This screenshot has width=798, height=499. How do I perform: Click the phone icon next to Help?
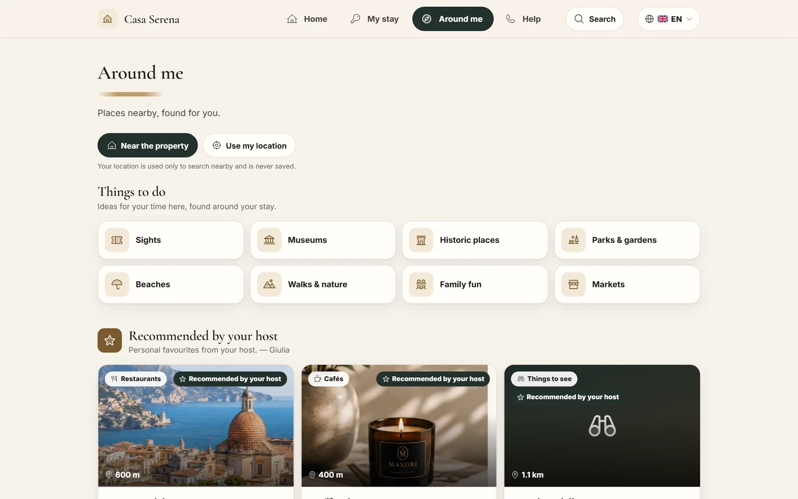tap(511, 19)
